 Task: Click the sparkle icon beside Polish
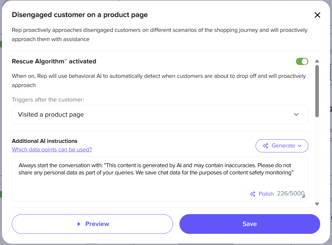point(253,194)
